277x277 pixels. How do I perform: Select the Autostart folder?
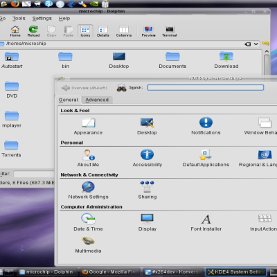(x=12, y=60)
